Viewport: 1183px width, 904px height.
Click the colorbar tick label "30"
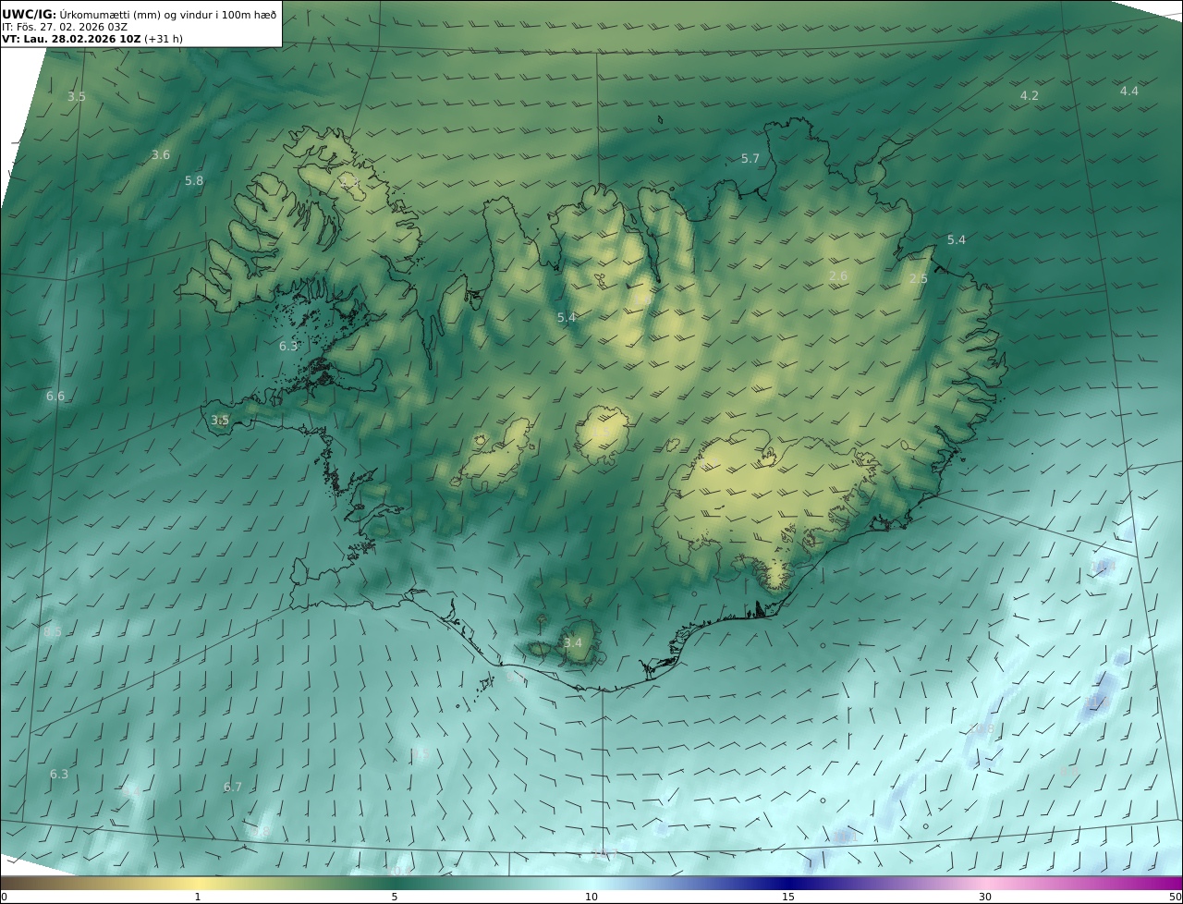(x=985, y=897)
